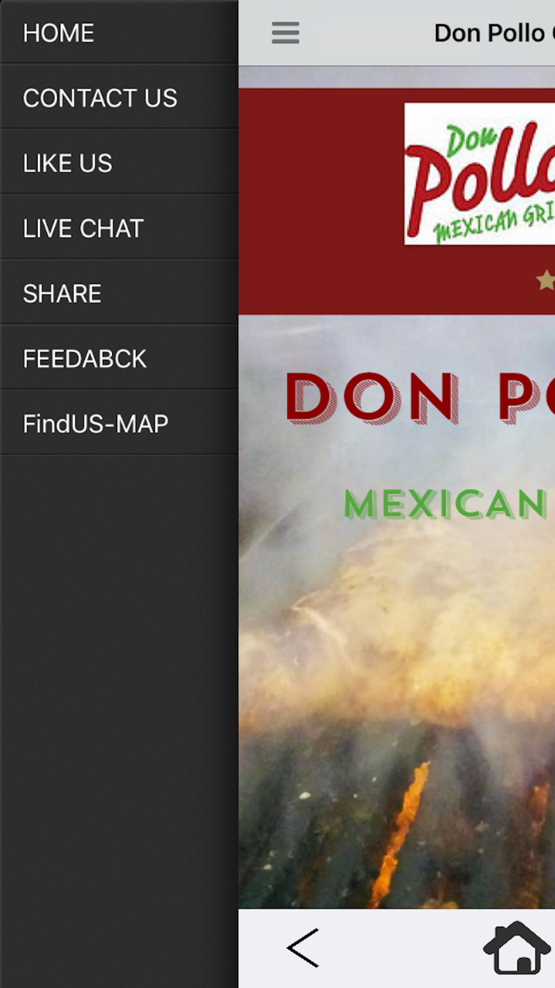Tap the house home icon
The height and width of the screenshot is (988, 555).
(x=518, y=947)
